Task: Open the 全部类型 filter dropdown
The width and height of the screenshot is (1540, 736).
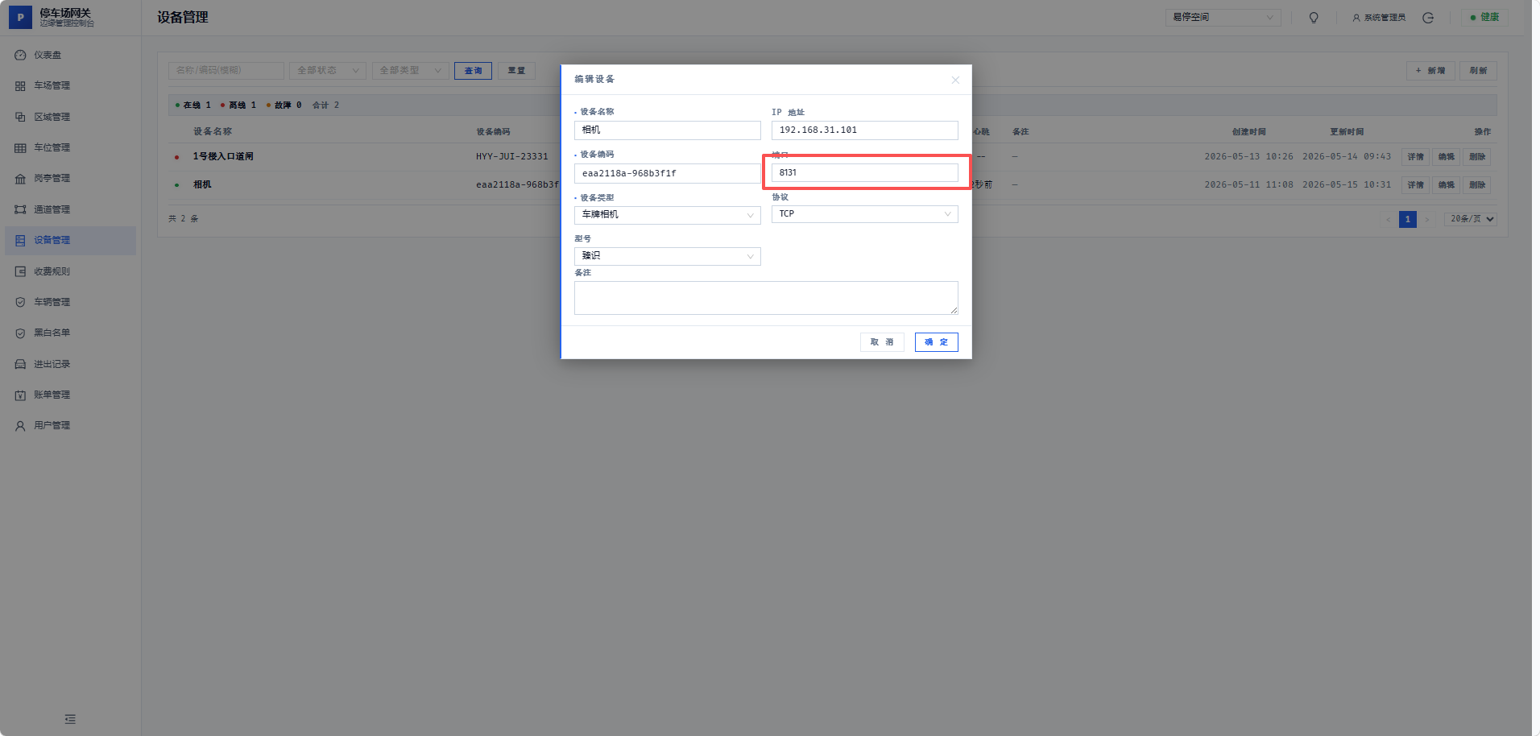Action: (x=411, y=71)
